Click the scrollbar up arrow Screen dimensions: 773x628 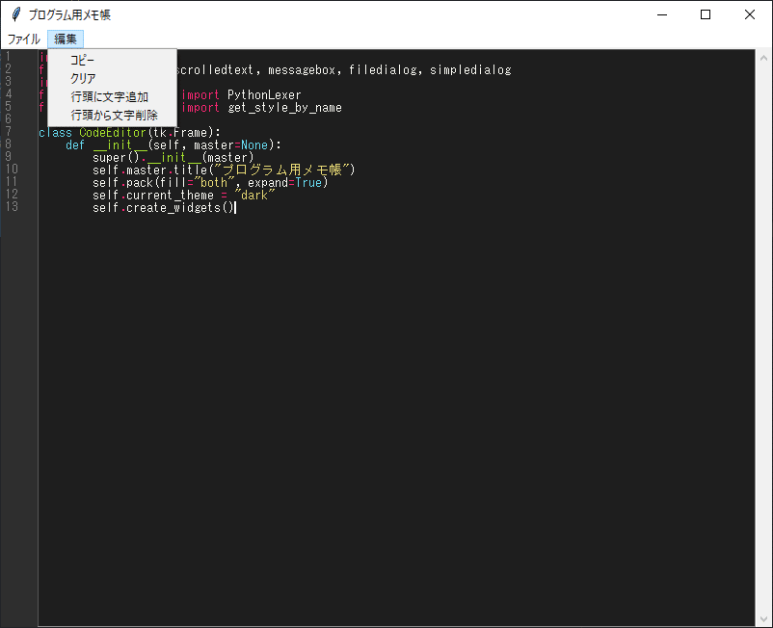tap(762, 56)
